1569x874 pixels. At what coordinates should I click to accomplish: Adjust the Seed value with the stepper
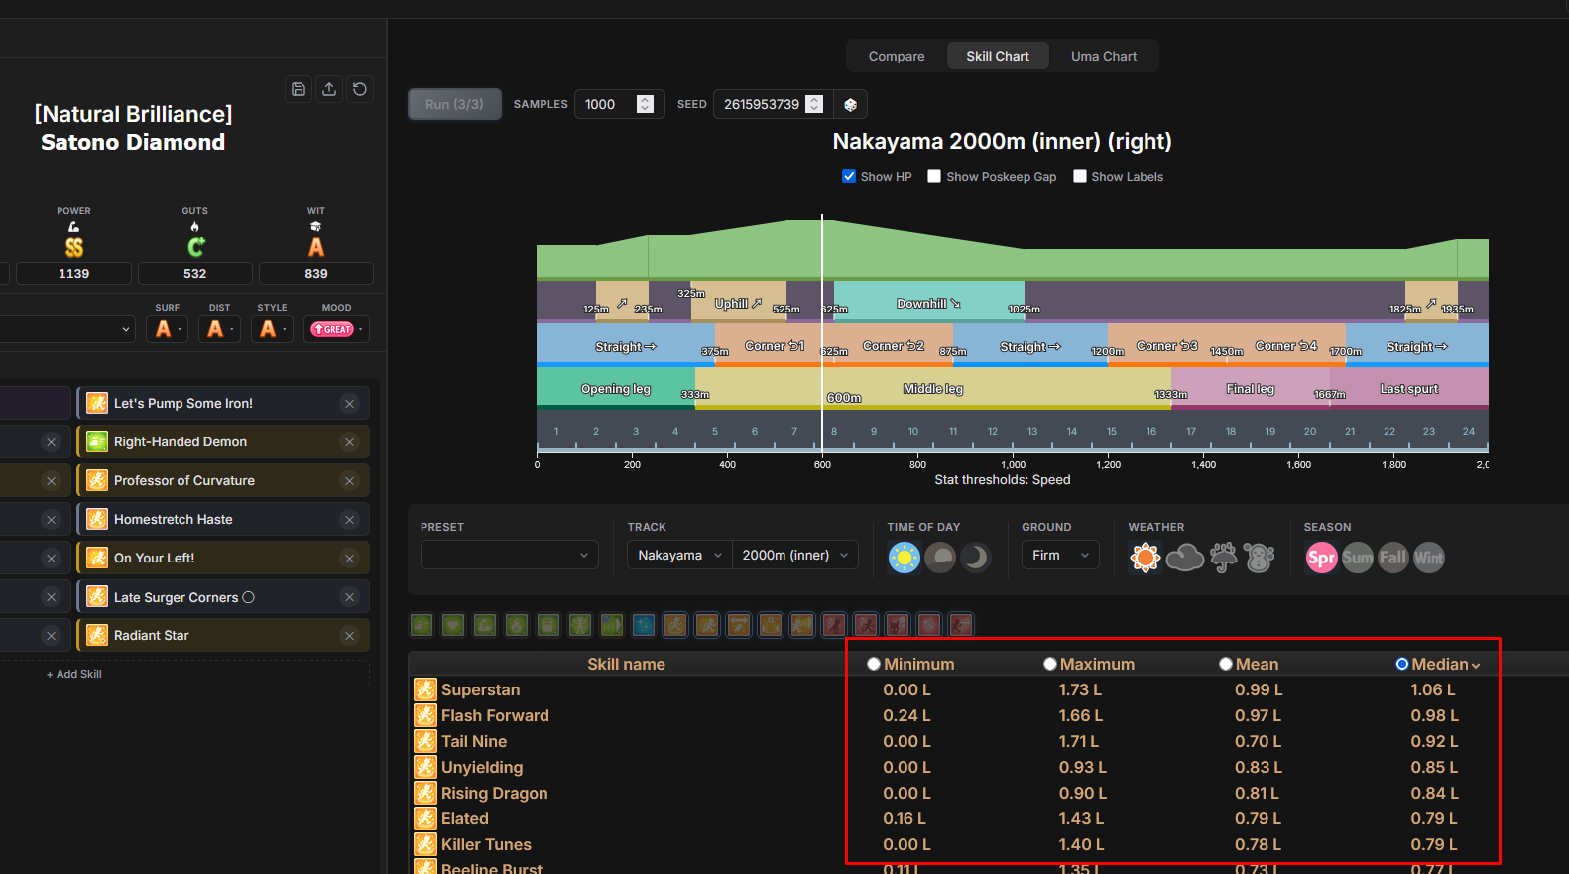point(814,104)
